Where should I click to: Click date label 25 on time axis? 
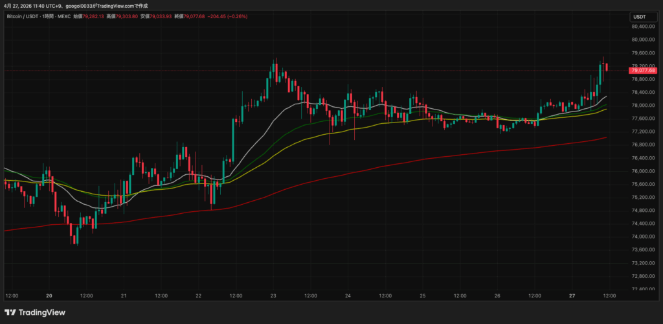coord(423,295)
